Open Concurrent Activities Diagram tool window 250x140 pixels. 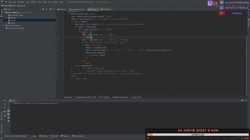point(16,136)
